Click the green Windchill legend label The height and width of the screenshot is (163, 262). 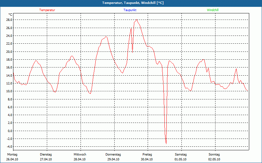coord(213,10)
